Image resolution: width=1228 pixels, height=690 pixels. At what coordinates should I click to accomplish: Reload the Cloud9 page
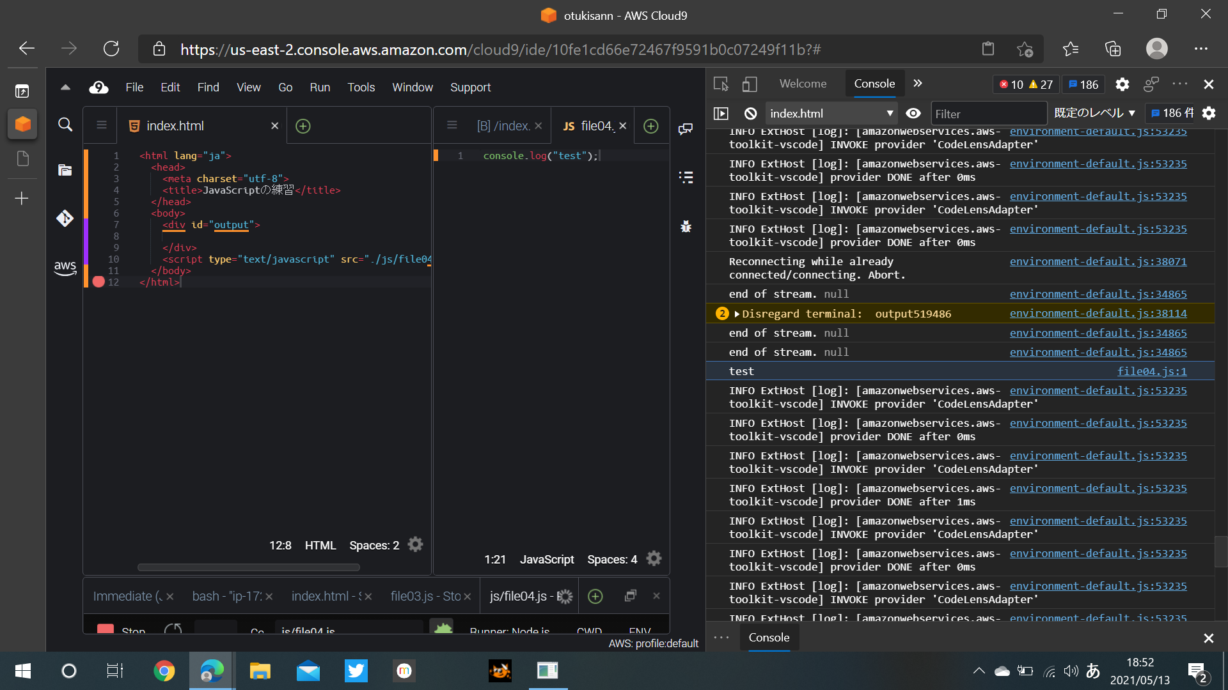click(x=111, y=49)
